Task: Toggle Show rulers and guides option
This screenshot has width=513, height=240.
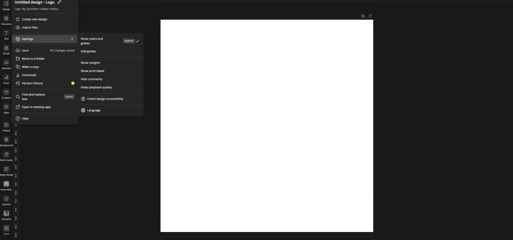Action: click(110, 41)
